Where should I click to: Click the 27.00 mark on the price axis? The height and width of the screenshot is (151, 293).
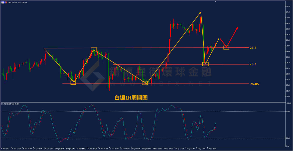288,18
